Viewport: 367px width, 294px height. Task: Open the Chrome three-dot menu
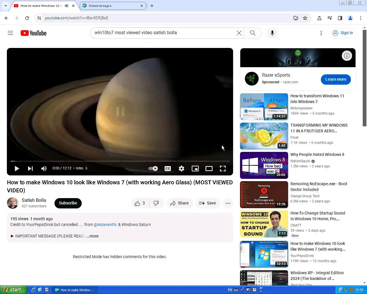click(x=361, y=18)
